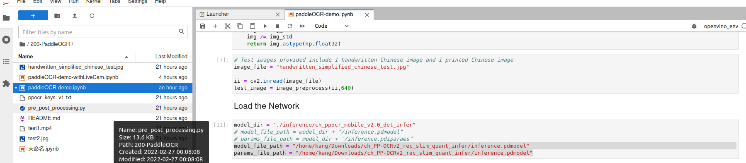
Task: Upload files using the upload arrow icon
Action: click(75, 16)
